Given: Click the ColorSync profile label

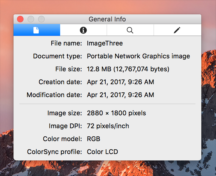Looking at the screenshot, I should (x=55, y=152).
